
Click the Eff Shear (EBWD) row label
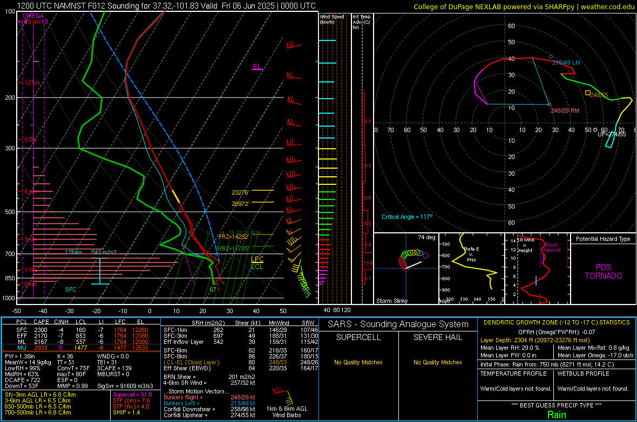click(187, 368)
